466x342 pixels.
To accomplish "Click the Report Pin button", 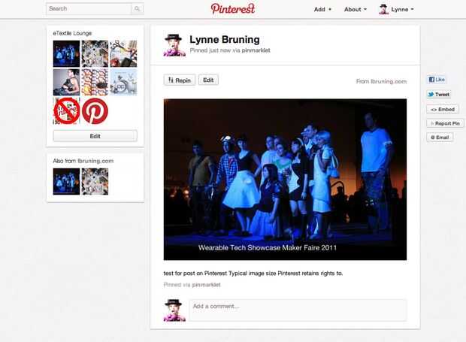I will coord(445,123).
